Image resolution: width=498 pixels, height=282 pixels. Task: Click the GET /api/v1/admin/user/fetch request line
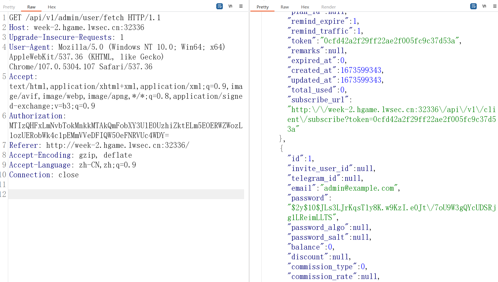click(85, 18)
